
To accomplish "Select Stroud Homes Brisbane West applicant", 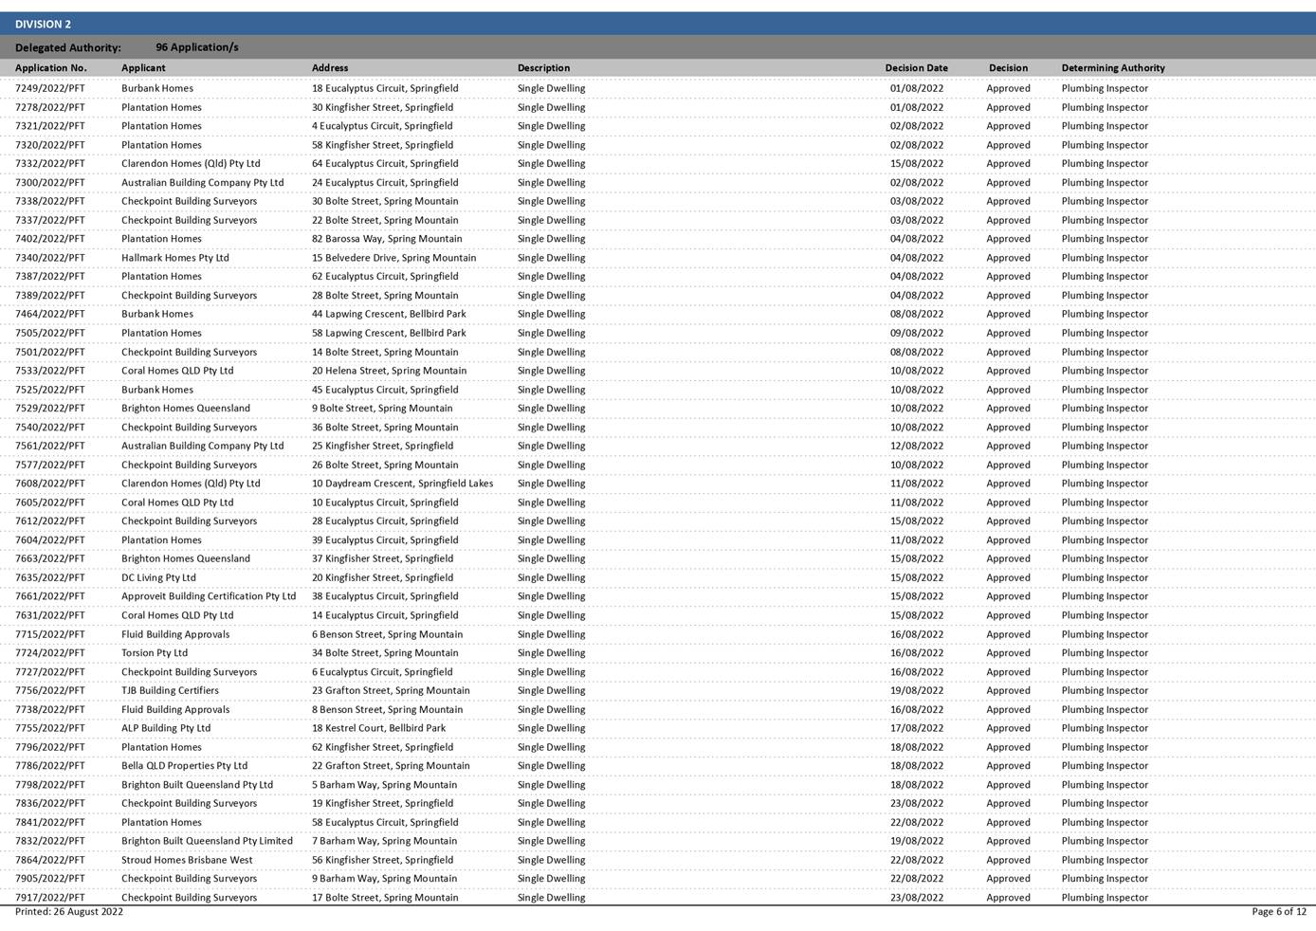I will (x=187, y=860).
